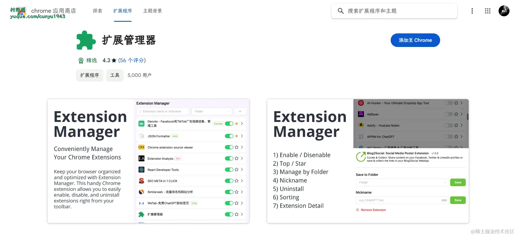Click the featured badge icon
This screenshot has height=236, width=516.
(81, 61)
